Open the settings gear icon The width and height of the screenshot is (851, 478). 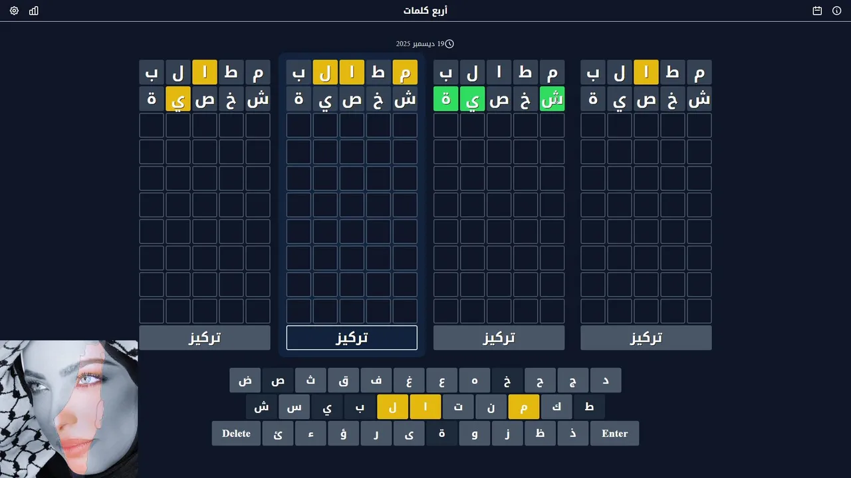pos(14,11)
